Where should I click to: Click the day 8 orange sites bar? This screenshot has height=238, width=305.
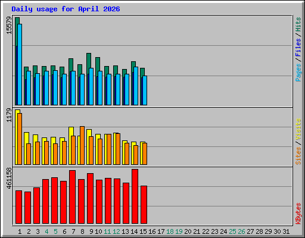tap(82, 145)
